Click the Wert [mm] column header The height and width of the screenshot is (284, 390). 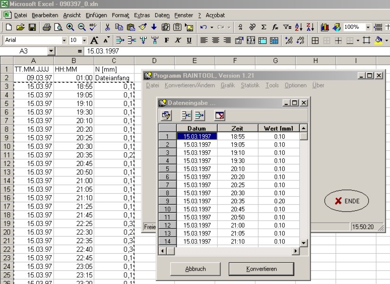279,128
